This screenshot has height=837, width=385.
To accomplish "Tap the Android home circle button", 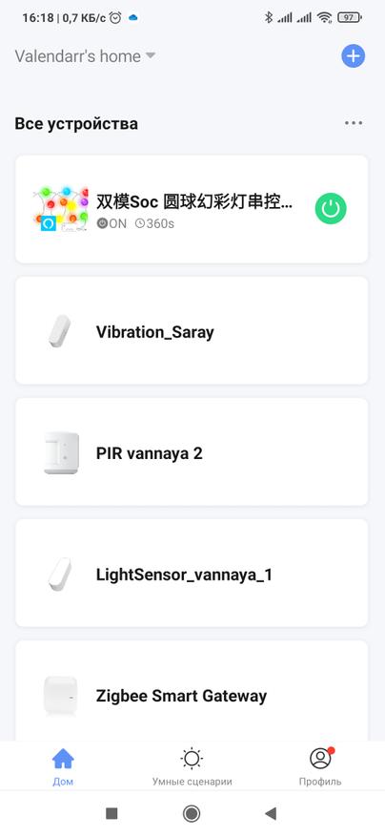I will [192, 813].
